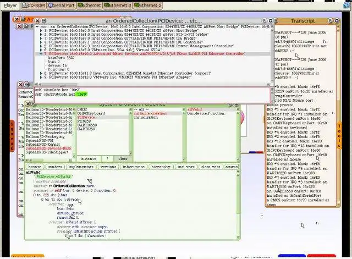Click the inheritance button

point(133,167)
